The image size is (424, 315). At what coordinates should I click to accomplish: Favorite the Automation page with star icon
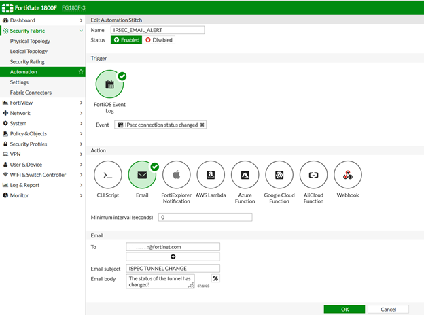81,71
